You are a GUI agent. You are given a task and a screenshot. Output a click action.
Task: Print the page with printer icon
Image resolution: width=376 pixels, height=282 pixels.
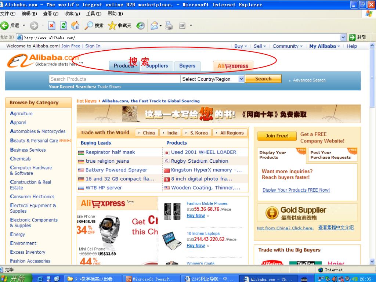(x=169, y=25)
